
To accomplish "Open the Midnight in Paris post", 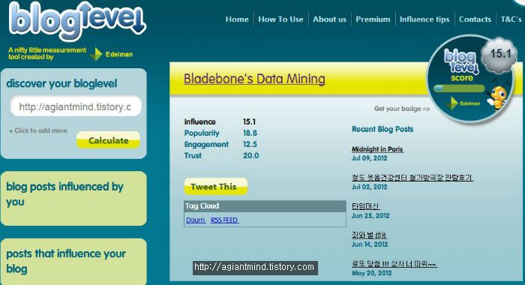I will (x=377, y=149).
